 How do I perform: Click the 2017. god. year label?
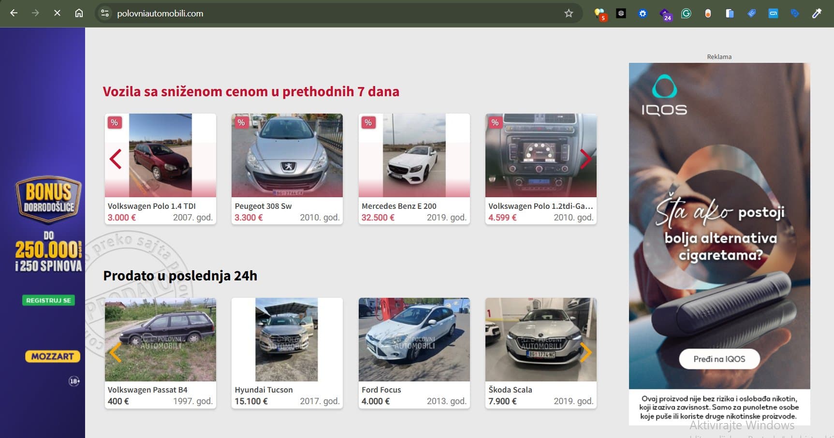(320, 401)
